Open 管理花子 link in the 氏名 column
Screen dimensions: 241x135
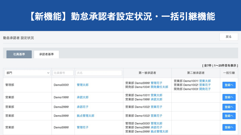(83, 127)
